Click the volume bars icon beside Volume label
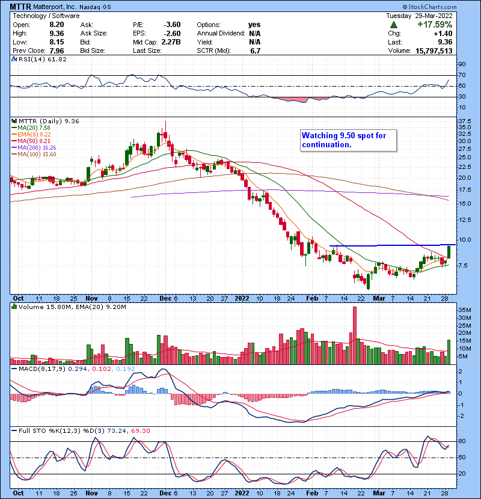This screenshot has width=481, height=499. (14, 307)
